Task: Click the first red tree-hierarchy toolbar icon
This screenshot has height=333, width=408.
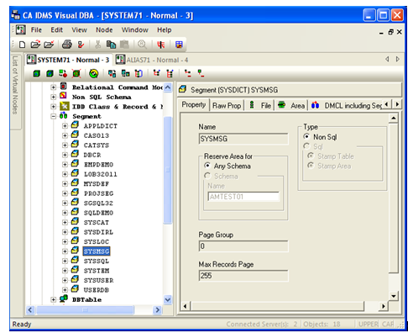Action: point(157,73)
